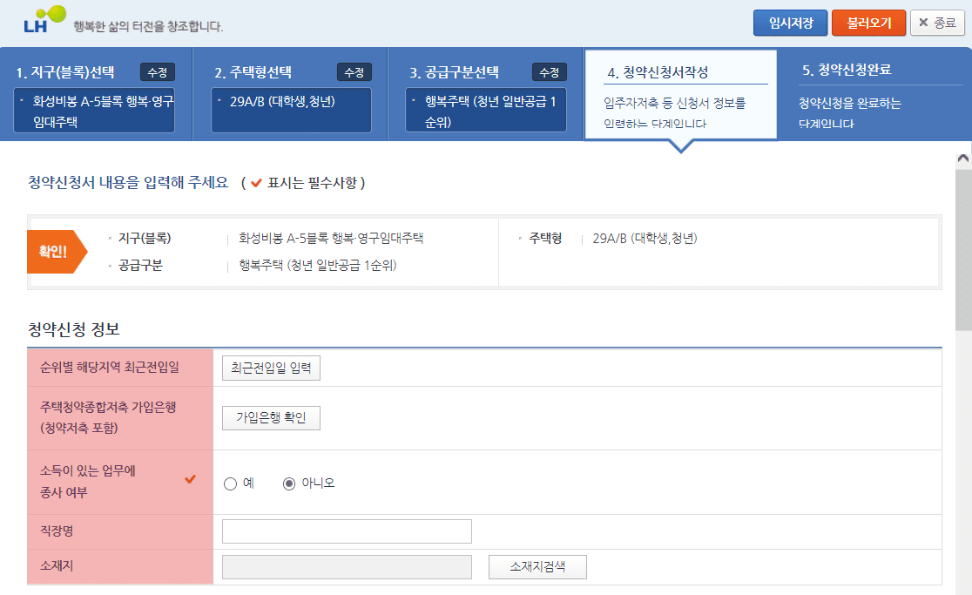The image size is (972, 595).
Task: Close with the 종료 button
Action: 937,23
